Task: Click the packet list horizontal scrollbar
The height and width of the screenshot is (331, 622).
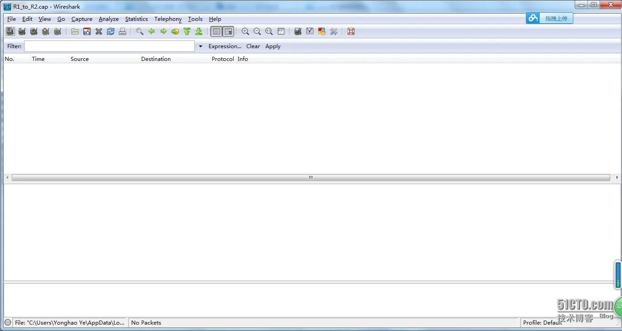Action: click(311, 177)
